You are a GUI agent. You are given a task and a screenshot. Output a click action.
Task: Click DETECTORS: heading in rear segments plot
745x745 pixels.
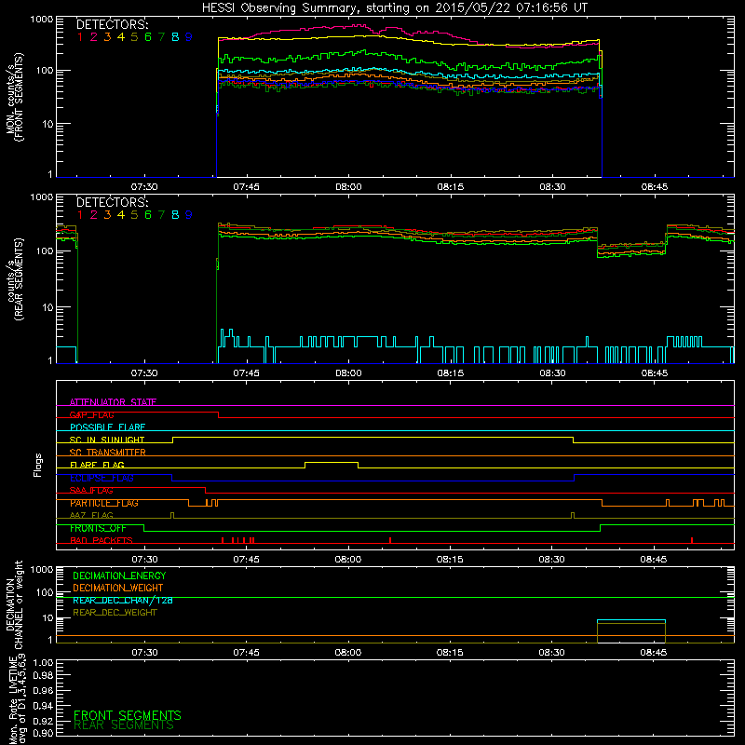tap(112, 202)
